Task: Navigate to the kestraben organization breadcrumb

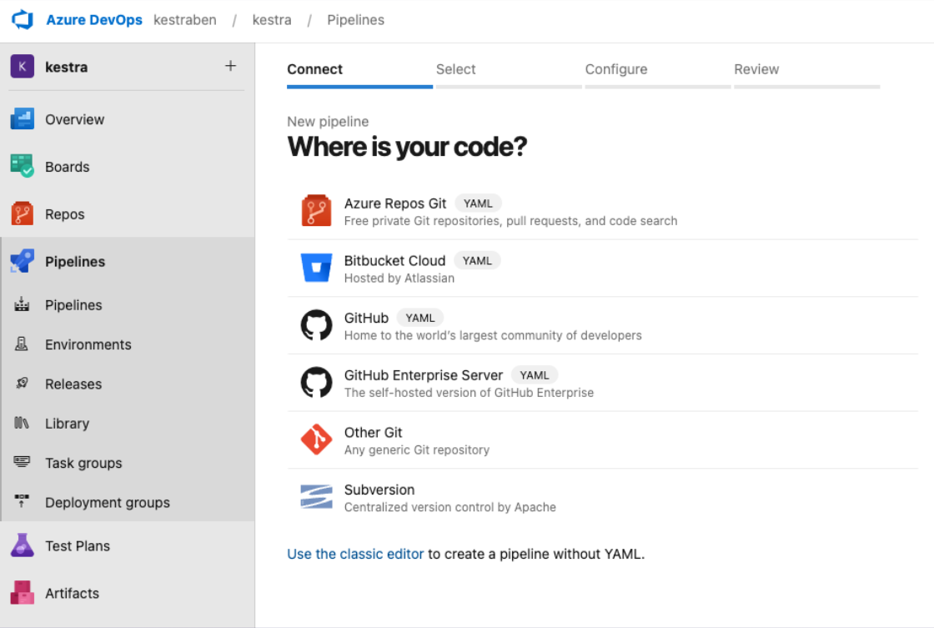Action: 184,19
